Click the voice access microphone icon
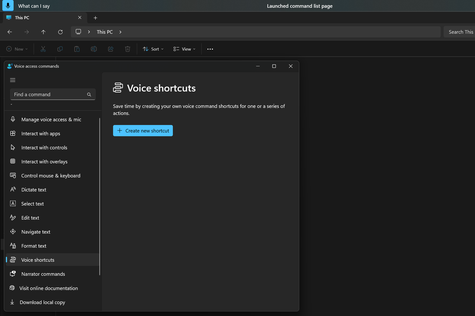The width and height of the screenshot is (475, 316). click(8, 6)
